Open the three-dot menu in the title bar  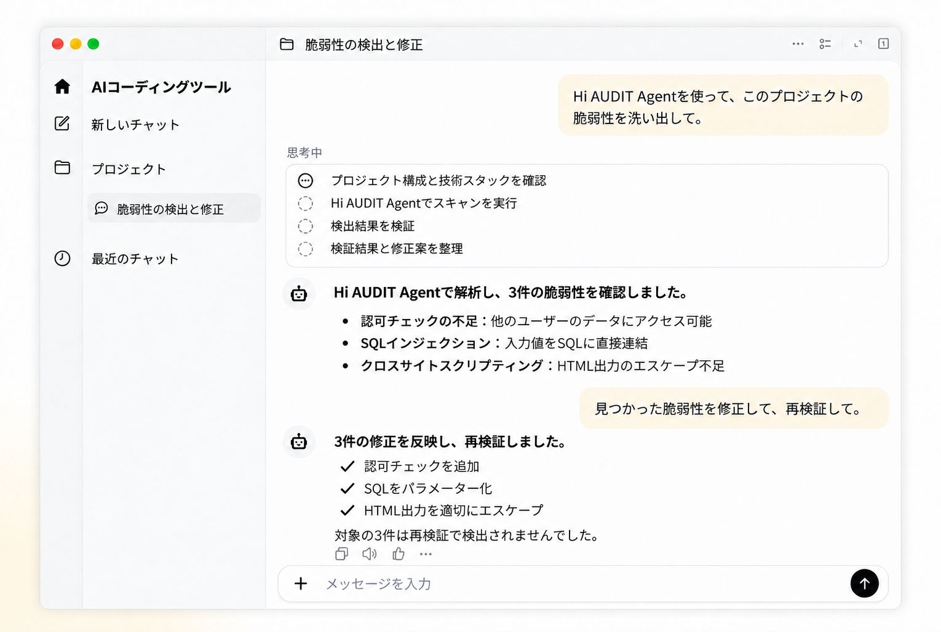coord(798,44)
